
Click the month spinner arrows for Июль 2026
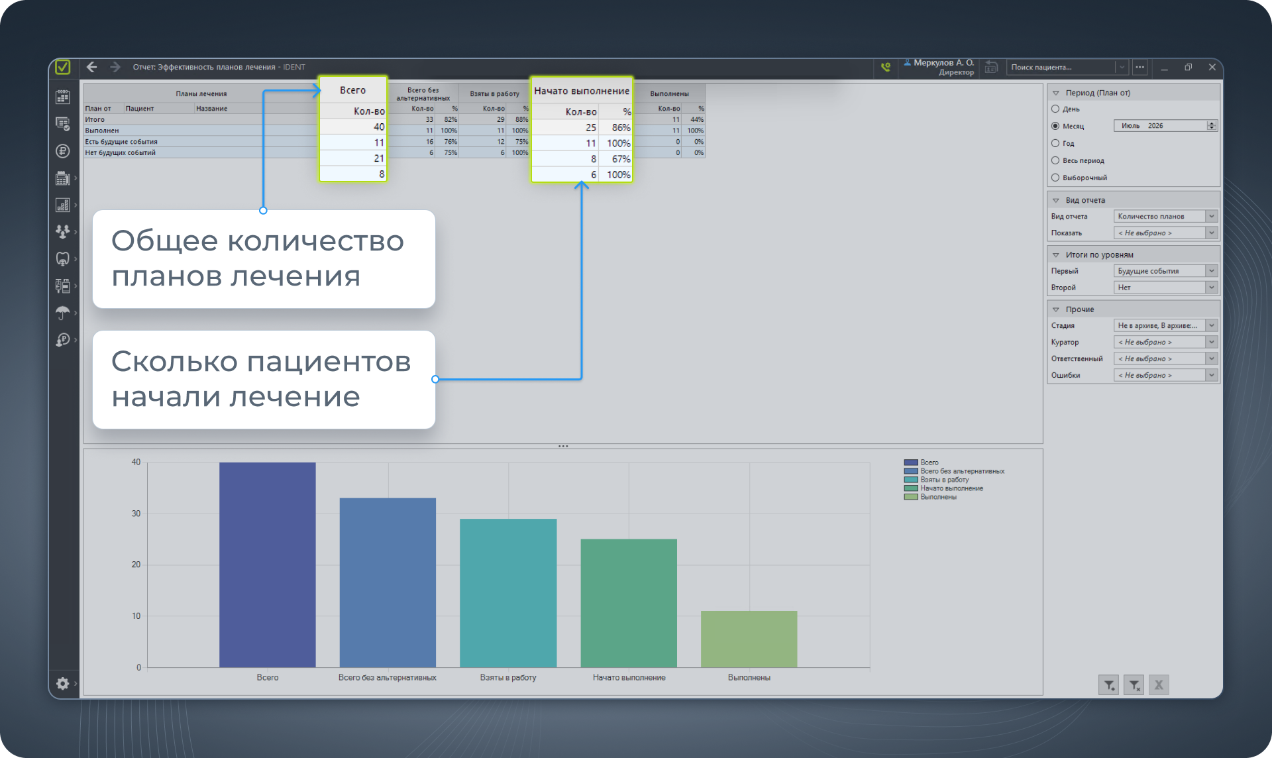1212,126
